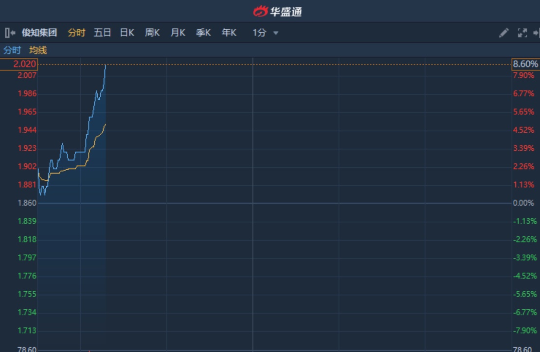Click the -3.39% percent axis label
The image size is (540, 352).
coord(525,258)
